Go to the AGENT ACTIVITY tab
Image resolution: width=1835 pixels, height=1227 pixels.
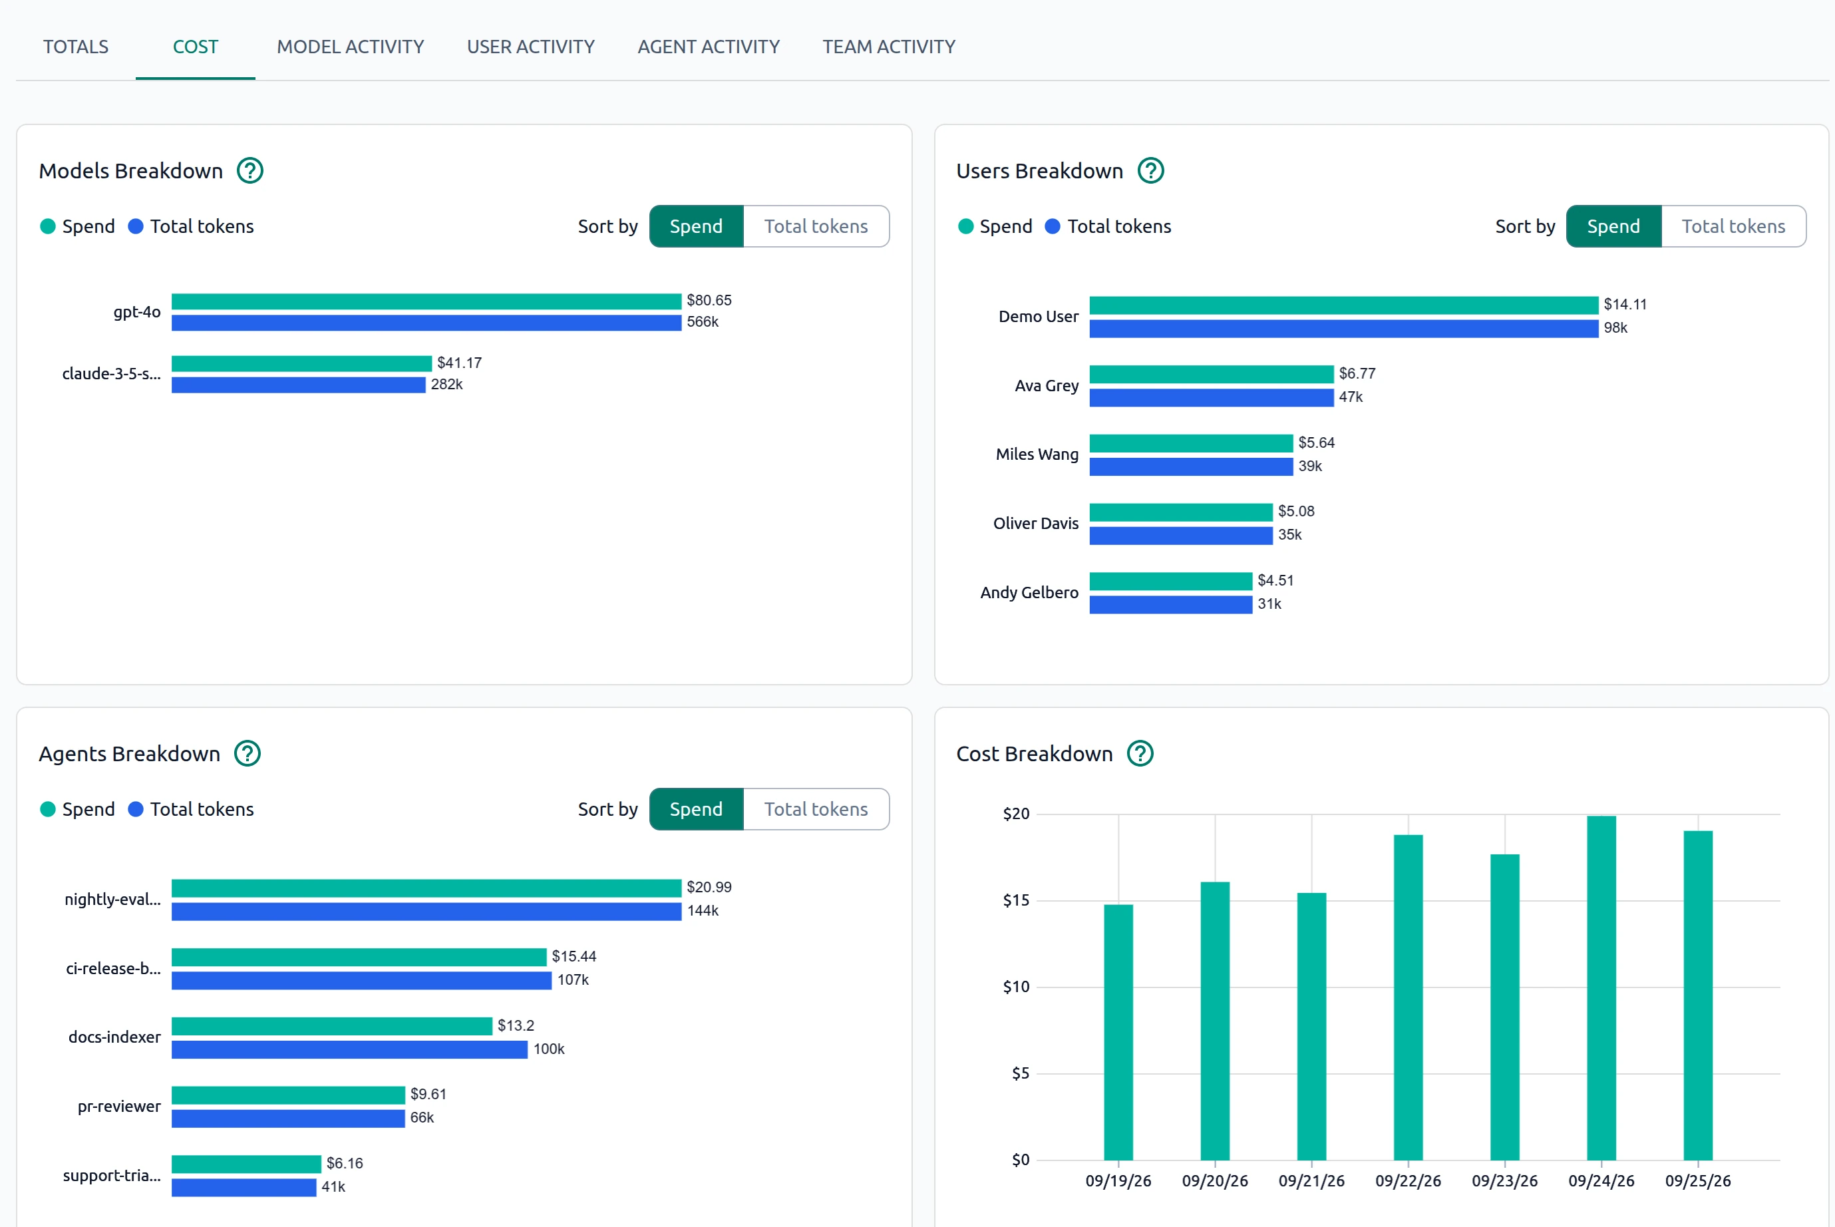point(708,47)
